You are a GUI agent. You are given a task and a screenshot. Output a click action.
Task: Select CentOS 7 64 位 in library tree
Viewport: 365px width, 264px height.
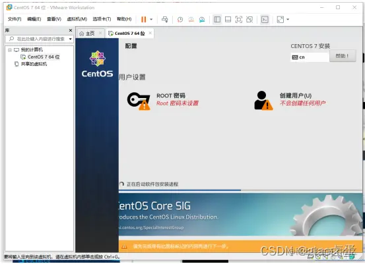pyautogui.click(x=44, y=57)
